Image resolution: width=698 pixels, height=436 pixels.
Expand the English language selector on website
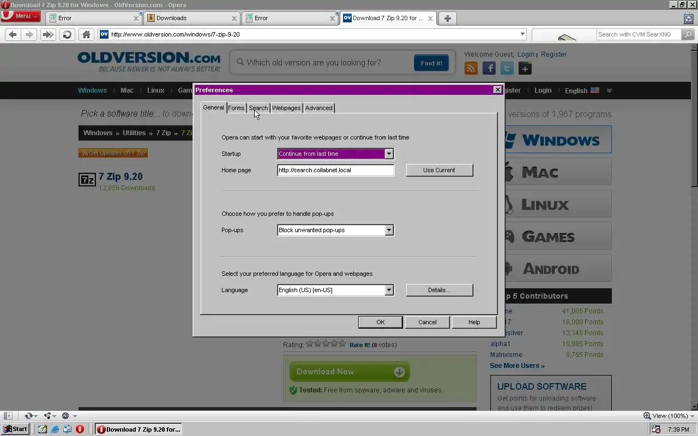pos(582,90)
